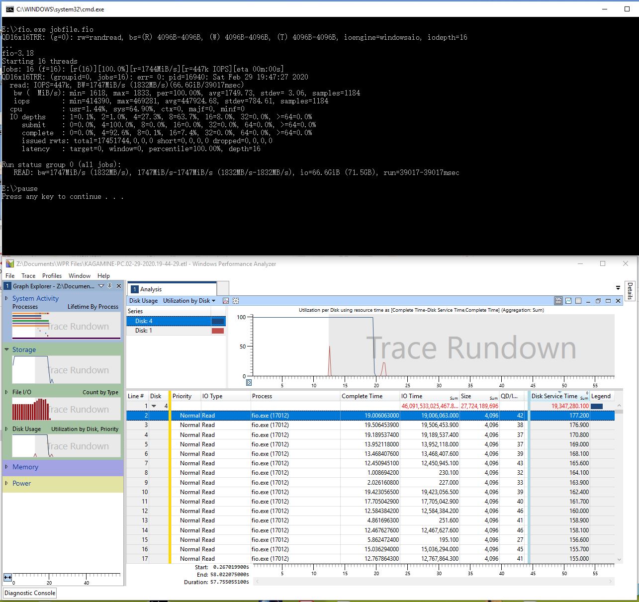Image resolution: width=639 pixels, height=602 pixels.
Task: Open the Diagnostic Console
Action: click(29, 593)
